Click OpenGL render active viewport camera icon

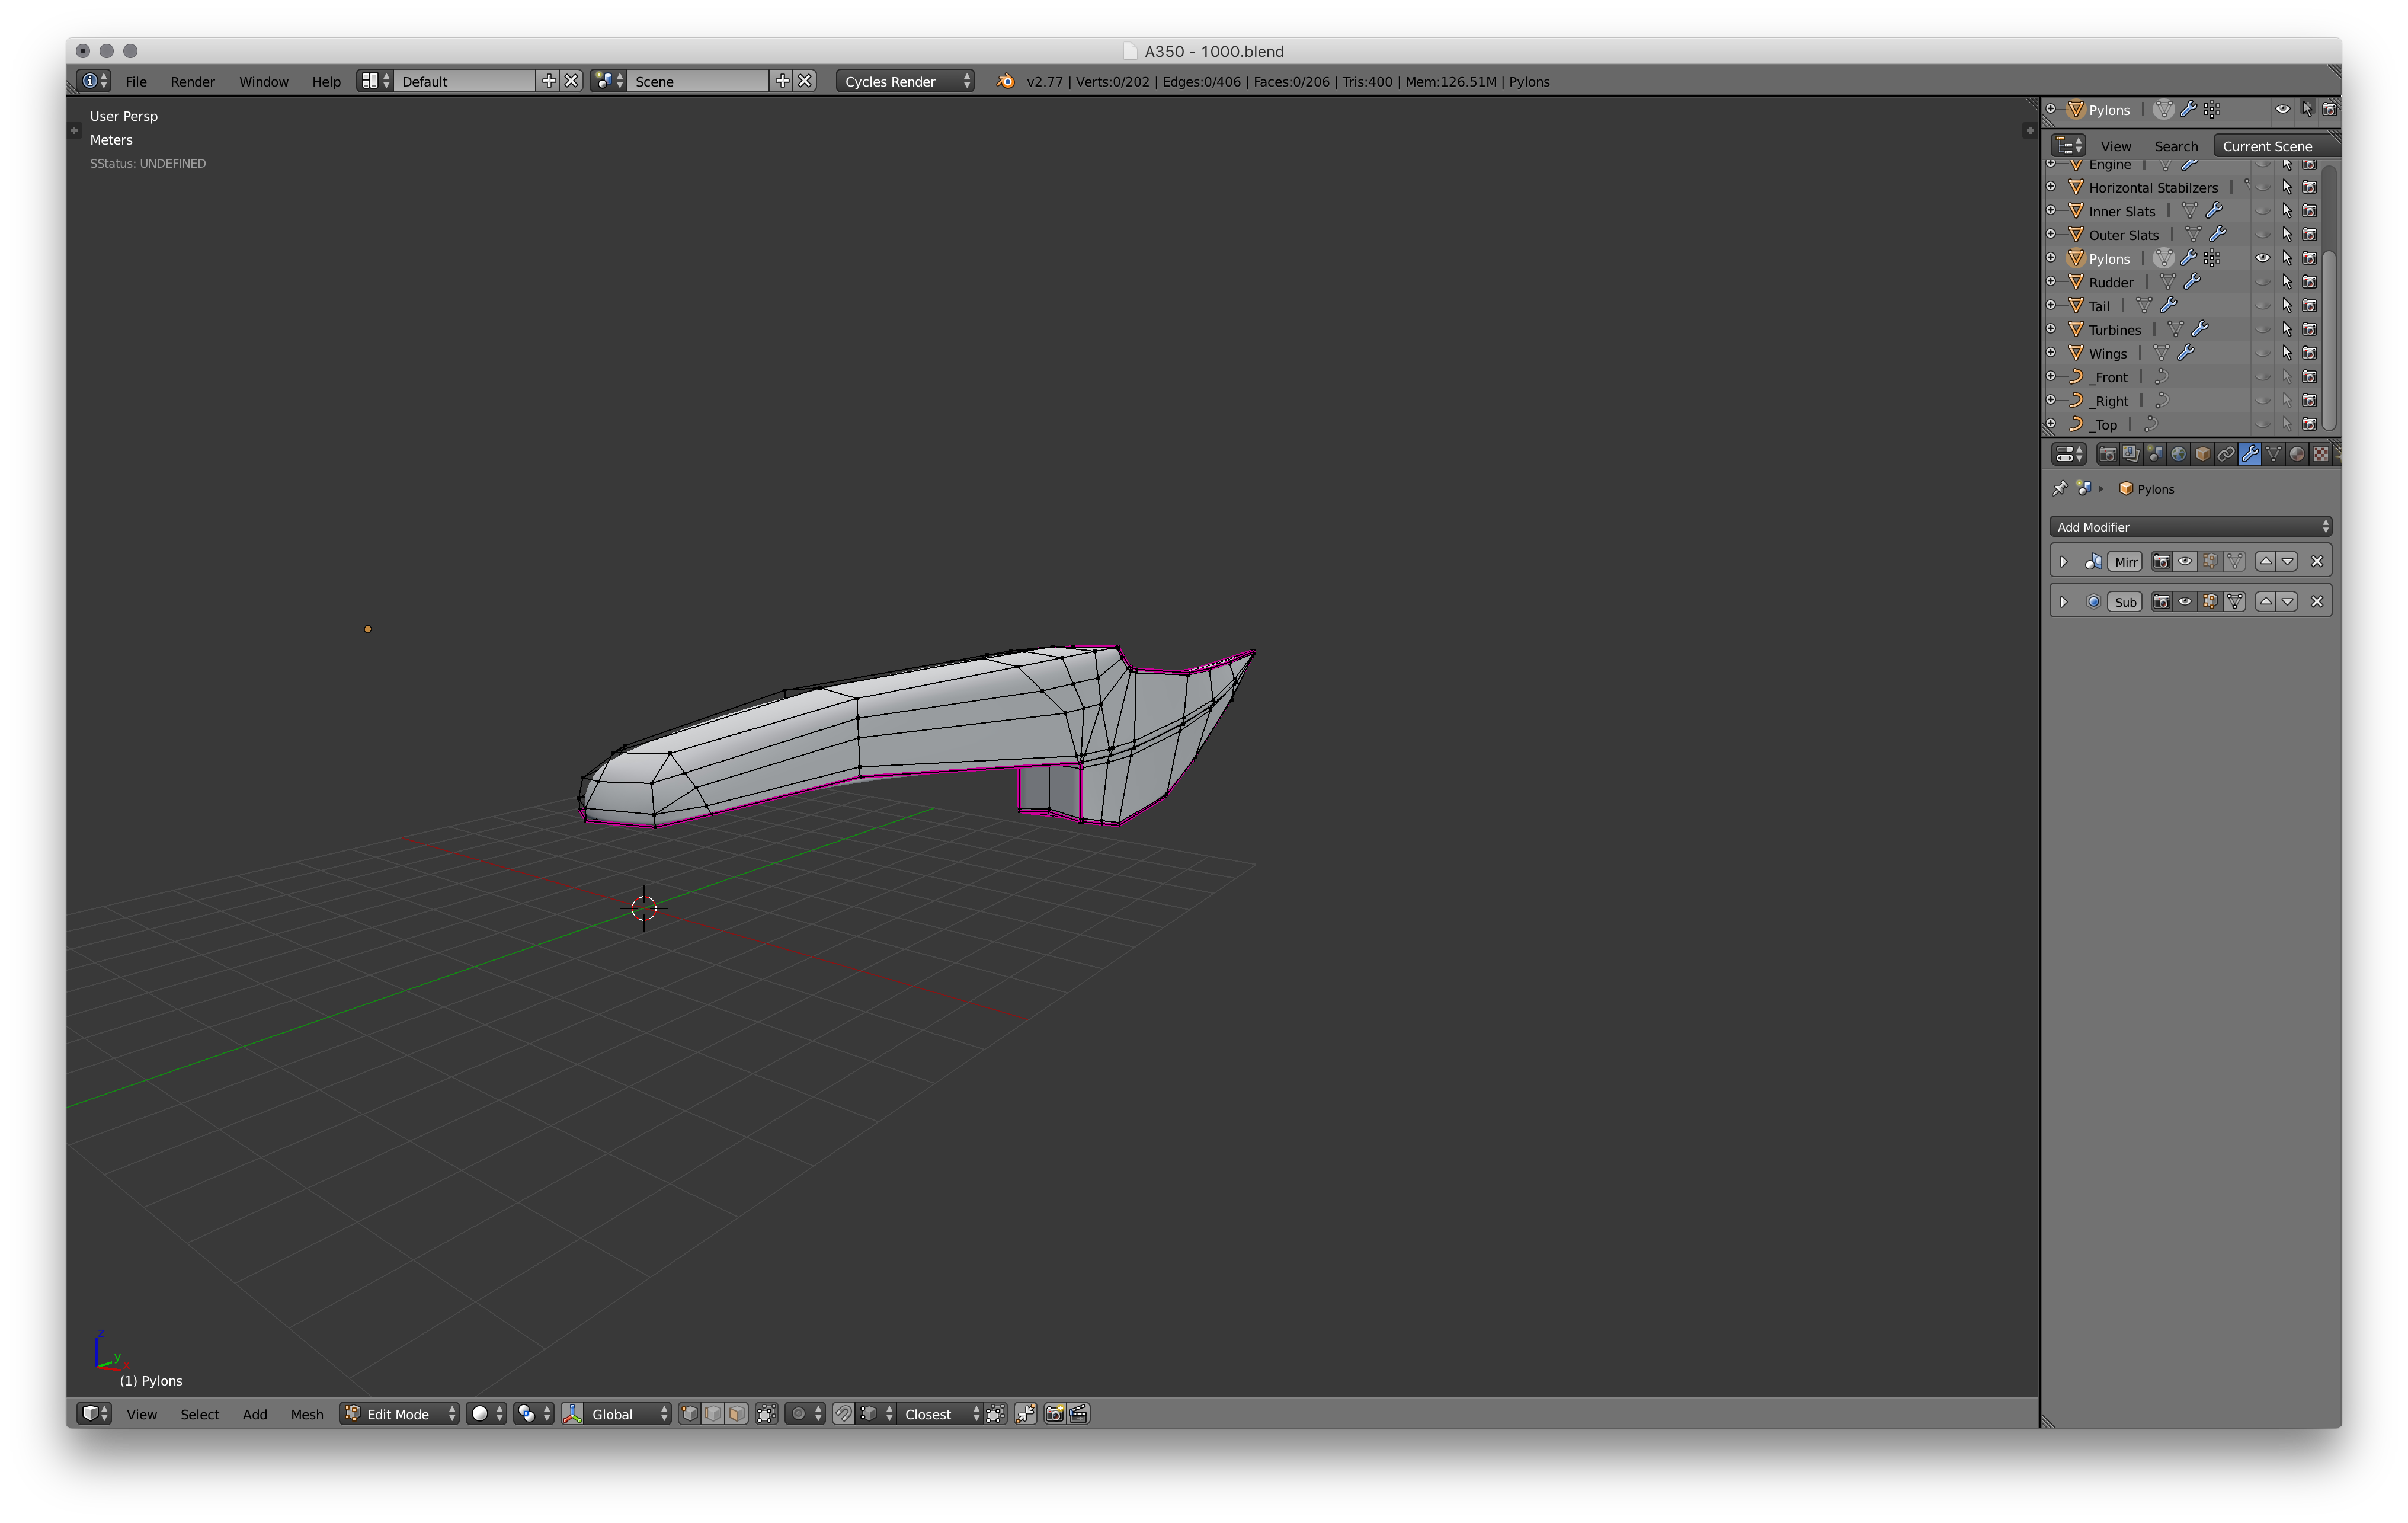click(x=1054, y=1413)
